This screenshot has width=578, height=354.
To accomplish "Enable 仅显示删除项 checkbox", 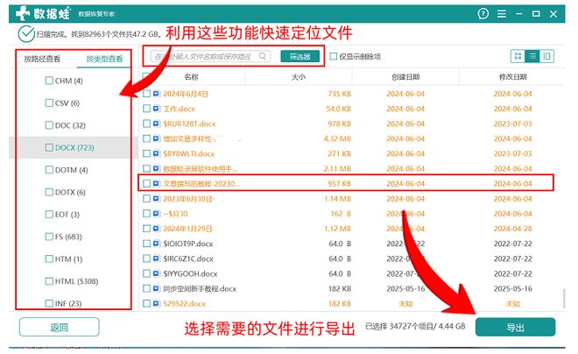I will point(334,56).
